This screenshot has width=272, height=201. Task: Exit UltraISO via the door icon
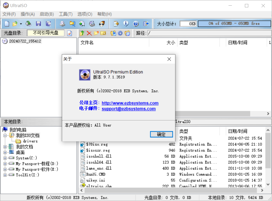point(146,23)
